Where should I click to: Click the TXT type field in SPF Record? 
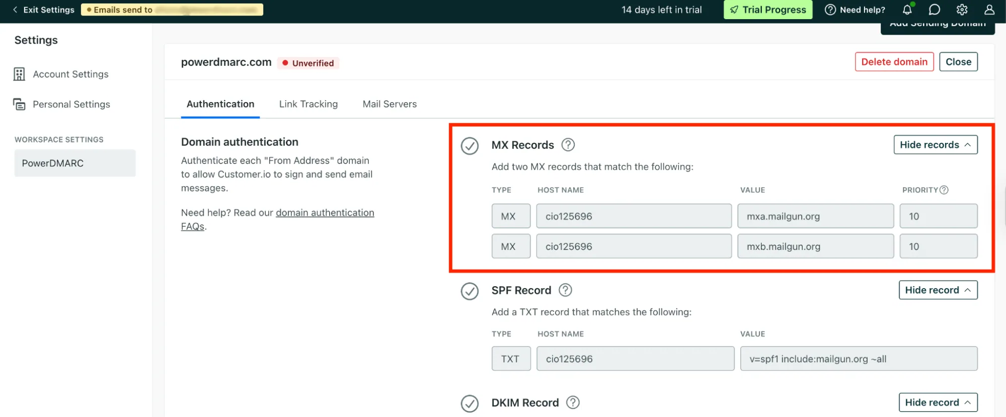(511, 359)
